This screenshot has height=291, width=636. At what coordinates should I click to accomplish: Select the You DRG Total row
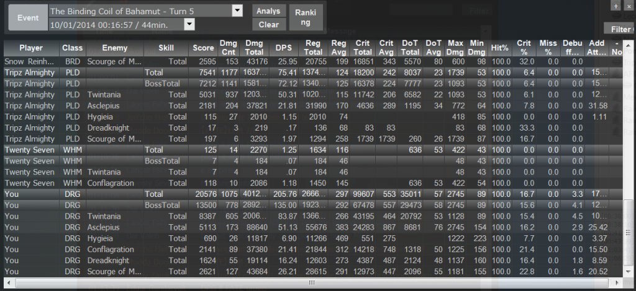313,194
